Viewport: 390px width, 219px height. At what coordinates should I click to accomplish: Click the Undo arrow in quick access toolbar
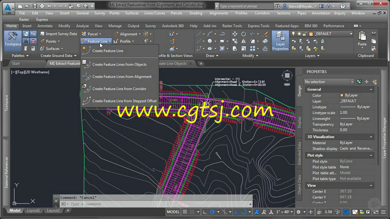49,6
